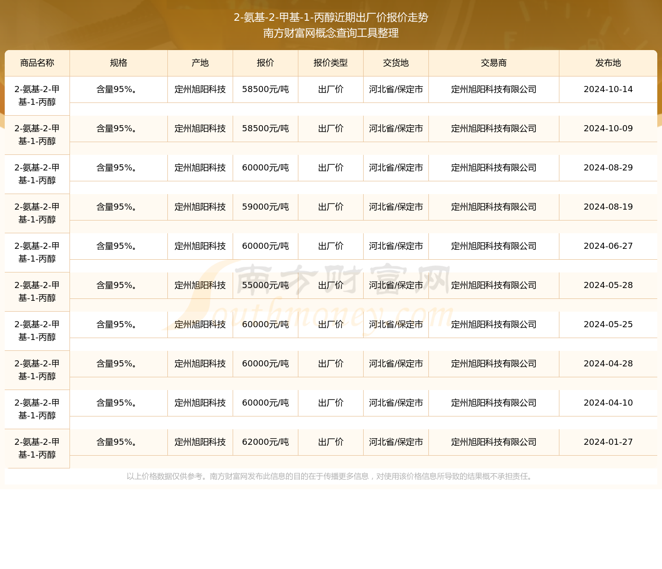
Task: Click the page title 2-氨基-2-甲基-1-丙醇近期出厂价报价走势
Action: tap(331, 17)
